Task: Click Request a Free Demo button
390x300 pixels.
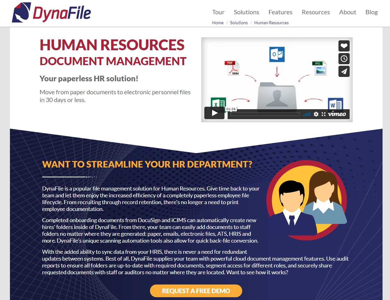Action: (196, 291)
